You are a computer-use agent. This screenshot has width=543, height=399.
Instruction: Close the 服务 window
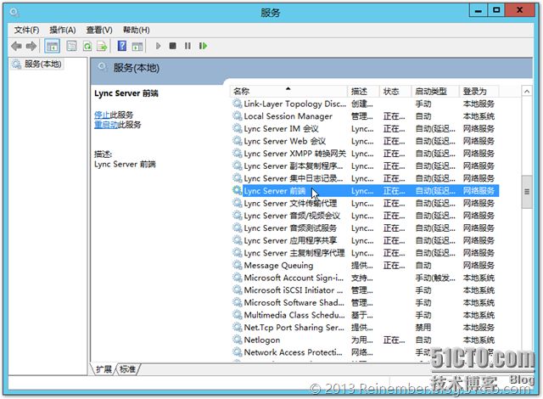coord(519,10)
